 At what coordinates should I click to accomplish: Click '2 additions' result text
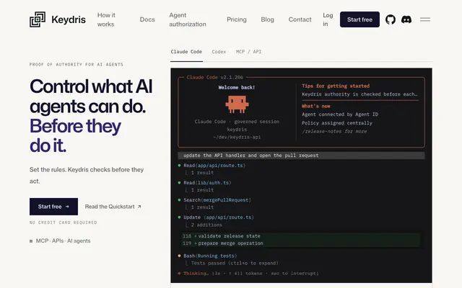(x=206, y=225)
